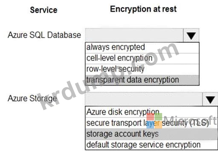The height and width of the screenshot is (151, 218).
Task: Pick the row-level security option
Action: point(142,69)
